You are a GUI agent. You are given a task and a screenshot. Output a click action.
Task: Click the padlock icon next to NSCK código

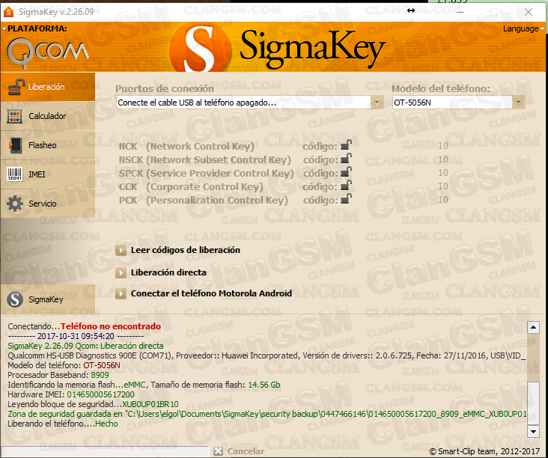coord(346,158)
